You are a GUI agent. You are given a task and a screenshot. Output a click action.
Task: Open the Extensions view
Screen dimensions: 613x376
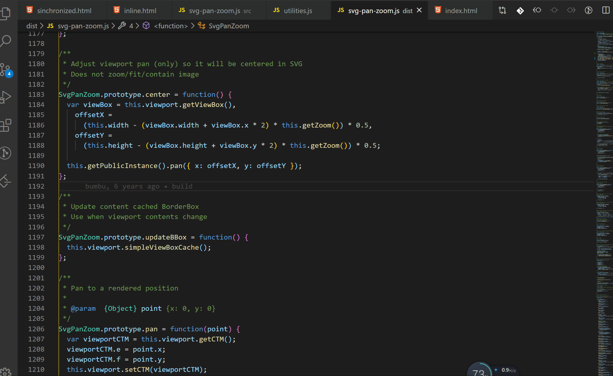point(6,125)
